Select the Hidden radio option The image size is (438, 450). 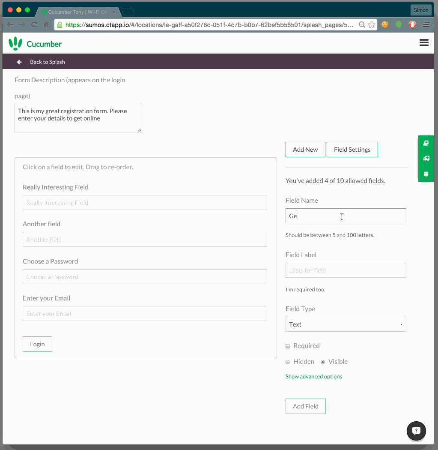[288, 362]
